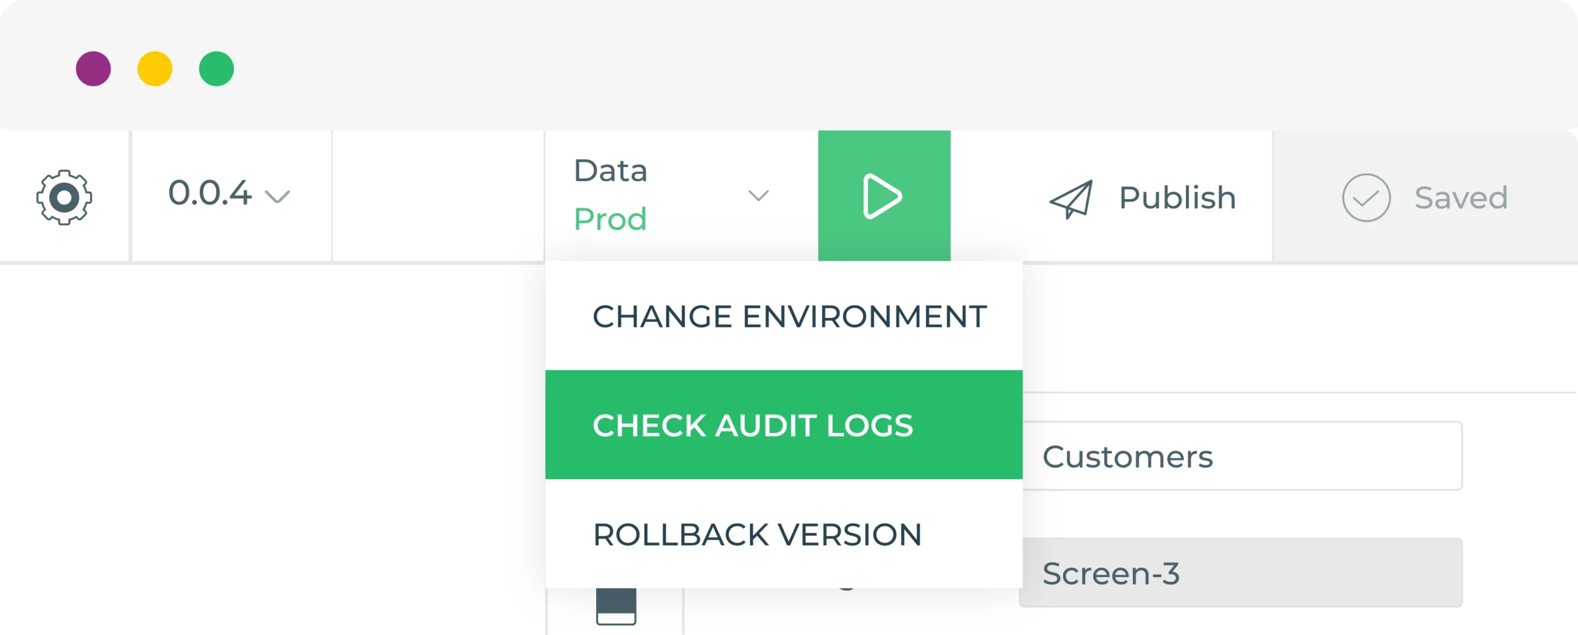1578x635 pixels.
Task: Select Rollback Version in the menu
Action: pyautogui.click(x=757, y=535)
